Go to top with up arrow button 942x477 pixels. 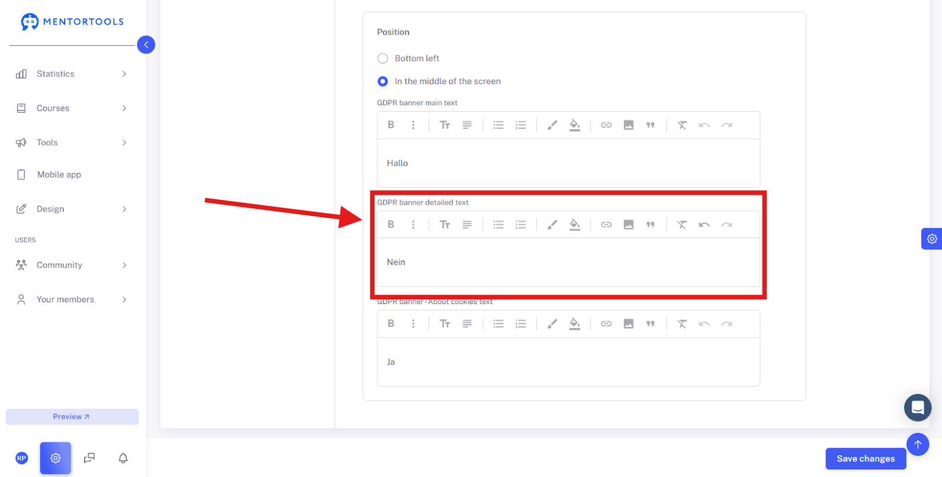[918, 445]
